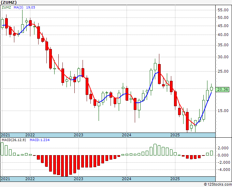Click the 2025 marker on MACD timeline
Image resolution: width=232 pixels, height=187 pixels.
(x=175, y=179)
